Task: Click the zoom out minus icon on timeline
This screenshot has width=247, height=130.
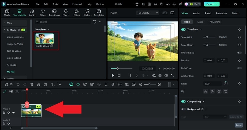Action: coord(141,84)
